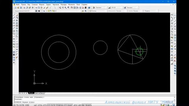Viewport: 189px width, 106px height.
Task: Click the Zoom realtime icon
Action: click(x=63, y=8)
